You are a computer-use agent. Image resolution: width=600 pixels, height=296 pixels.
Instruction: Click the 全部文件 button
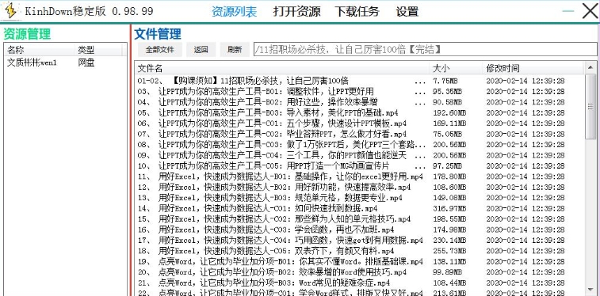click(x=159, y=49)
